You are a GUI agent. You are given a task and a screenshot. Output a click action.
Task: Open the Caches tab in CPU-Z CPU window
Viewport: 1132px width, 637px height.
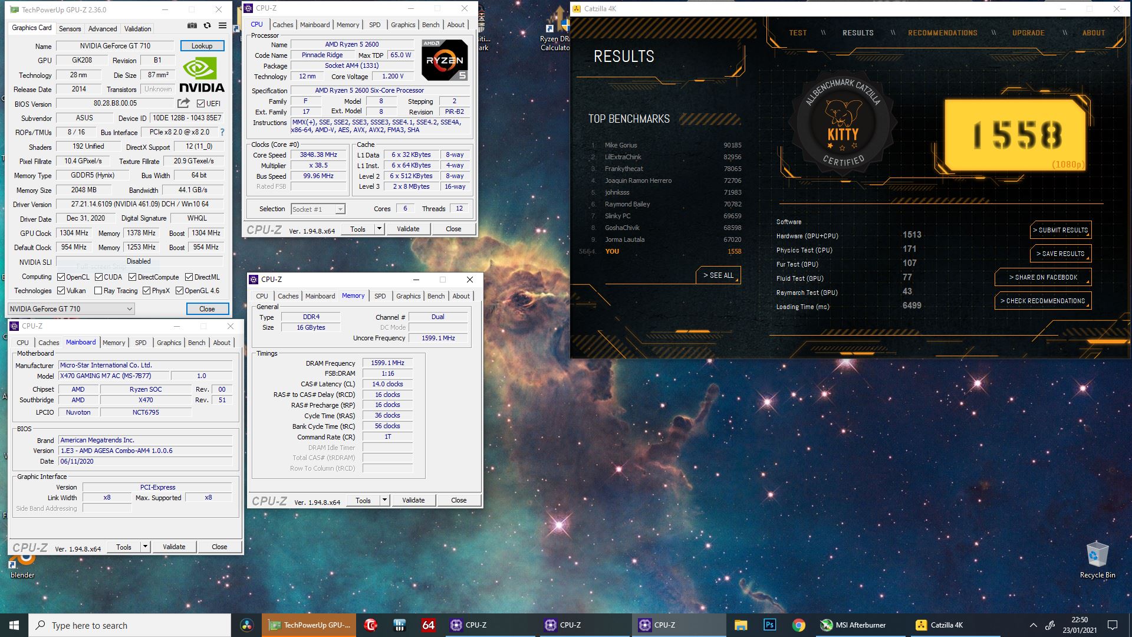282,25
